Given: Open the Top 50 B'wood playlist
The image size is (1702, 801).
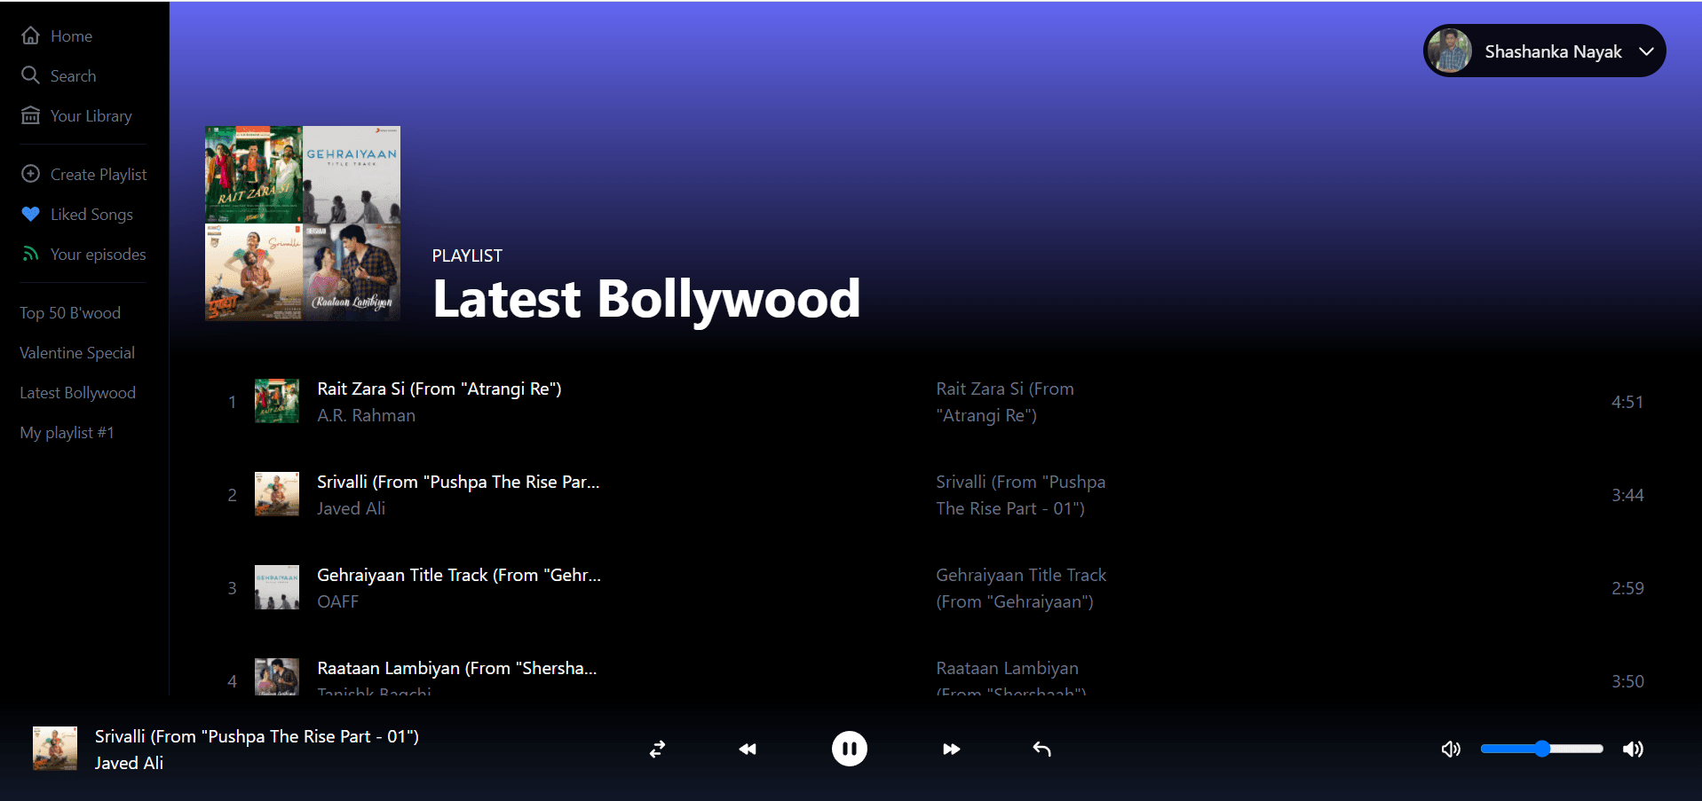Looking at the screenshot, I should (70, 313).
